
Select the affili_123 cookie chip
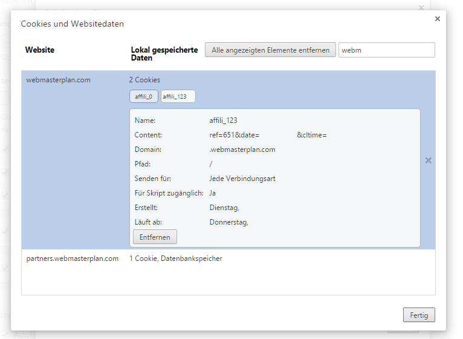point(178,96)
